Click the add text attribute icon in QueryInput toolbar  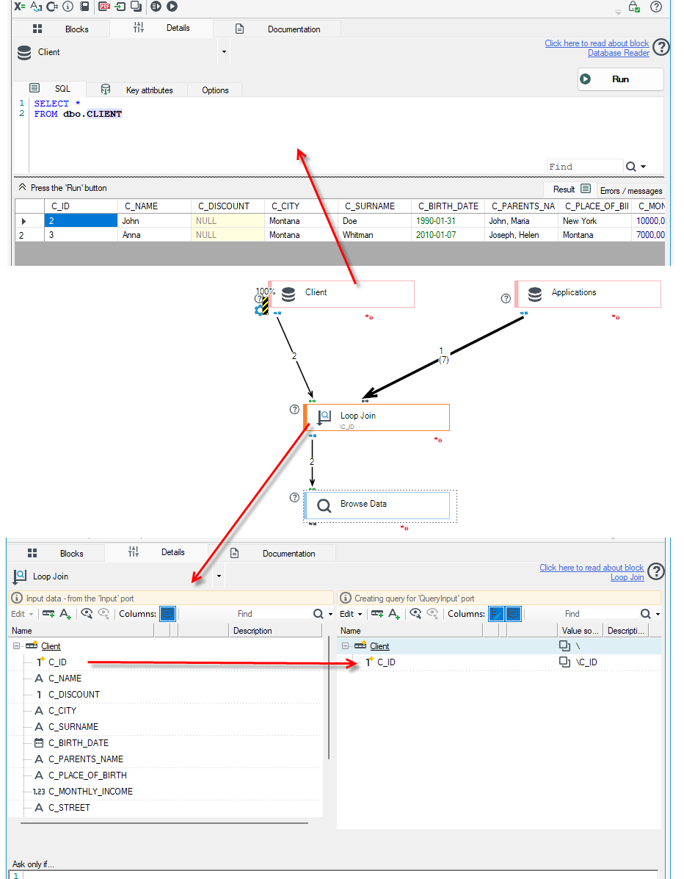[x=395, y=614]
